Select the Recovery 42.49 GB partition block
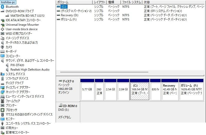Image resolution: width=206 pixels, height=135 pixels. point(170,90)
